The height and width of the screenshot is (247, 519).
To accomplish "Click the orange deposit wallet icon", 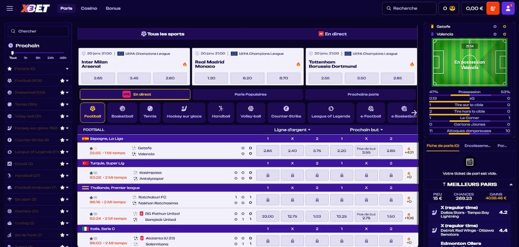I will 493,8.
